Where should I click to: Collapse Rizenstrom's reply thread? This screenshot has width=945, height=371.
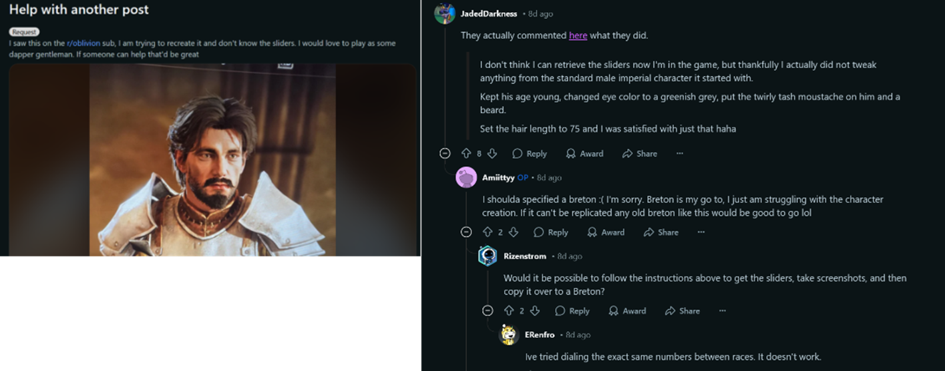[488, 311]
